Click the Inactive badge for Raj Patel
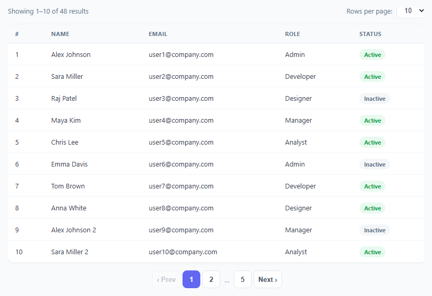 374,99
